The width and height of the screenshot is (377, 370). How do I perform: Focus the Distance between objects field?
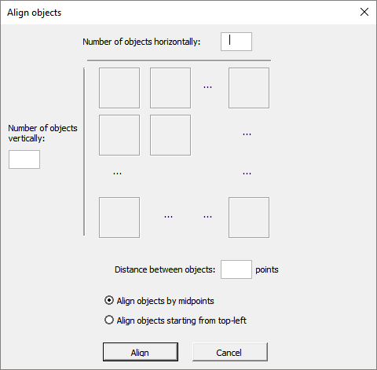pyautogui.click(x=236, y=269)
